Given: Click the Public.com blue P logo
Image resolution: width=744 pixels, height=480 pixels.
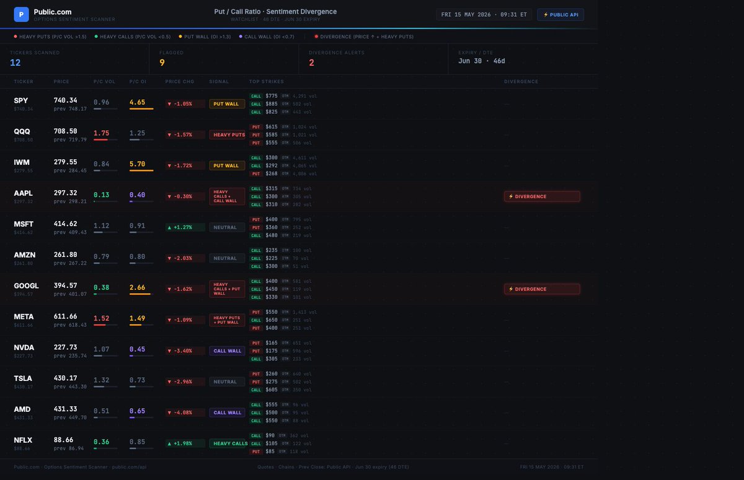Looking at the screenshot, I should click(x=21, y=14).
